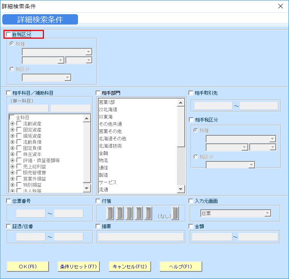The image size is (289, 279).
Task: Click the 伝票番号 start number field
Action: click(31, 213)
